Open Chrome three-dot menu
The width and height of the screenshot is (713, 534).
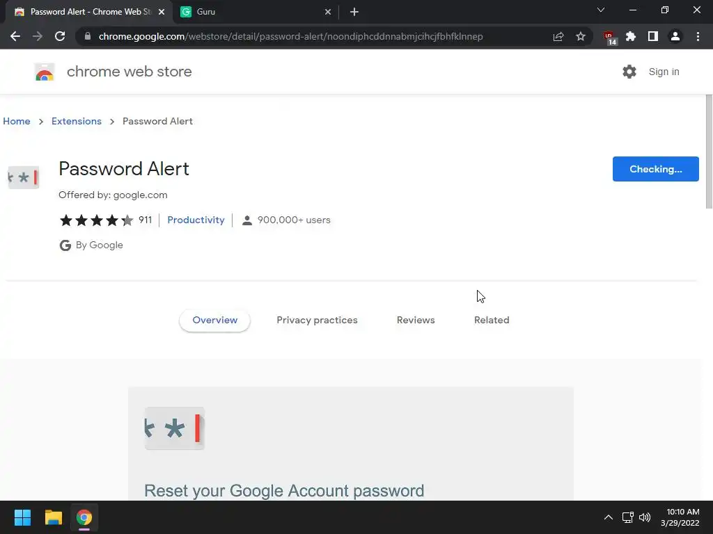tap(698, 36)
